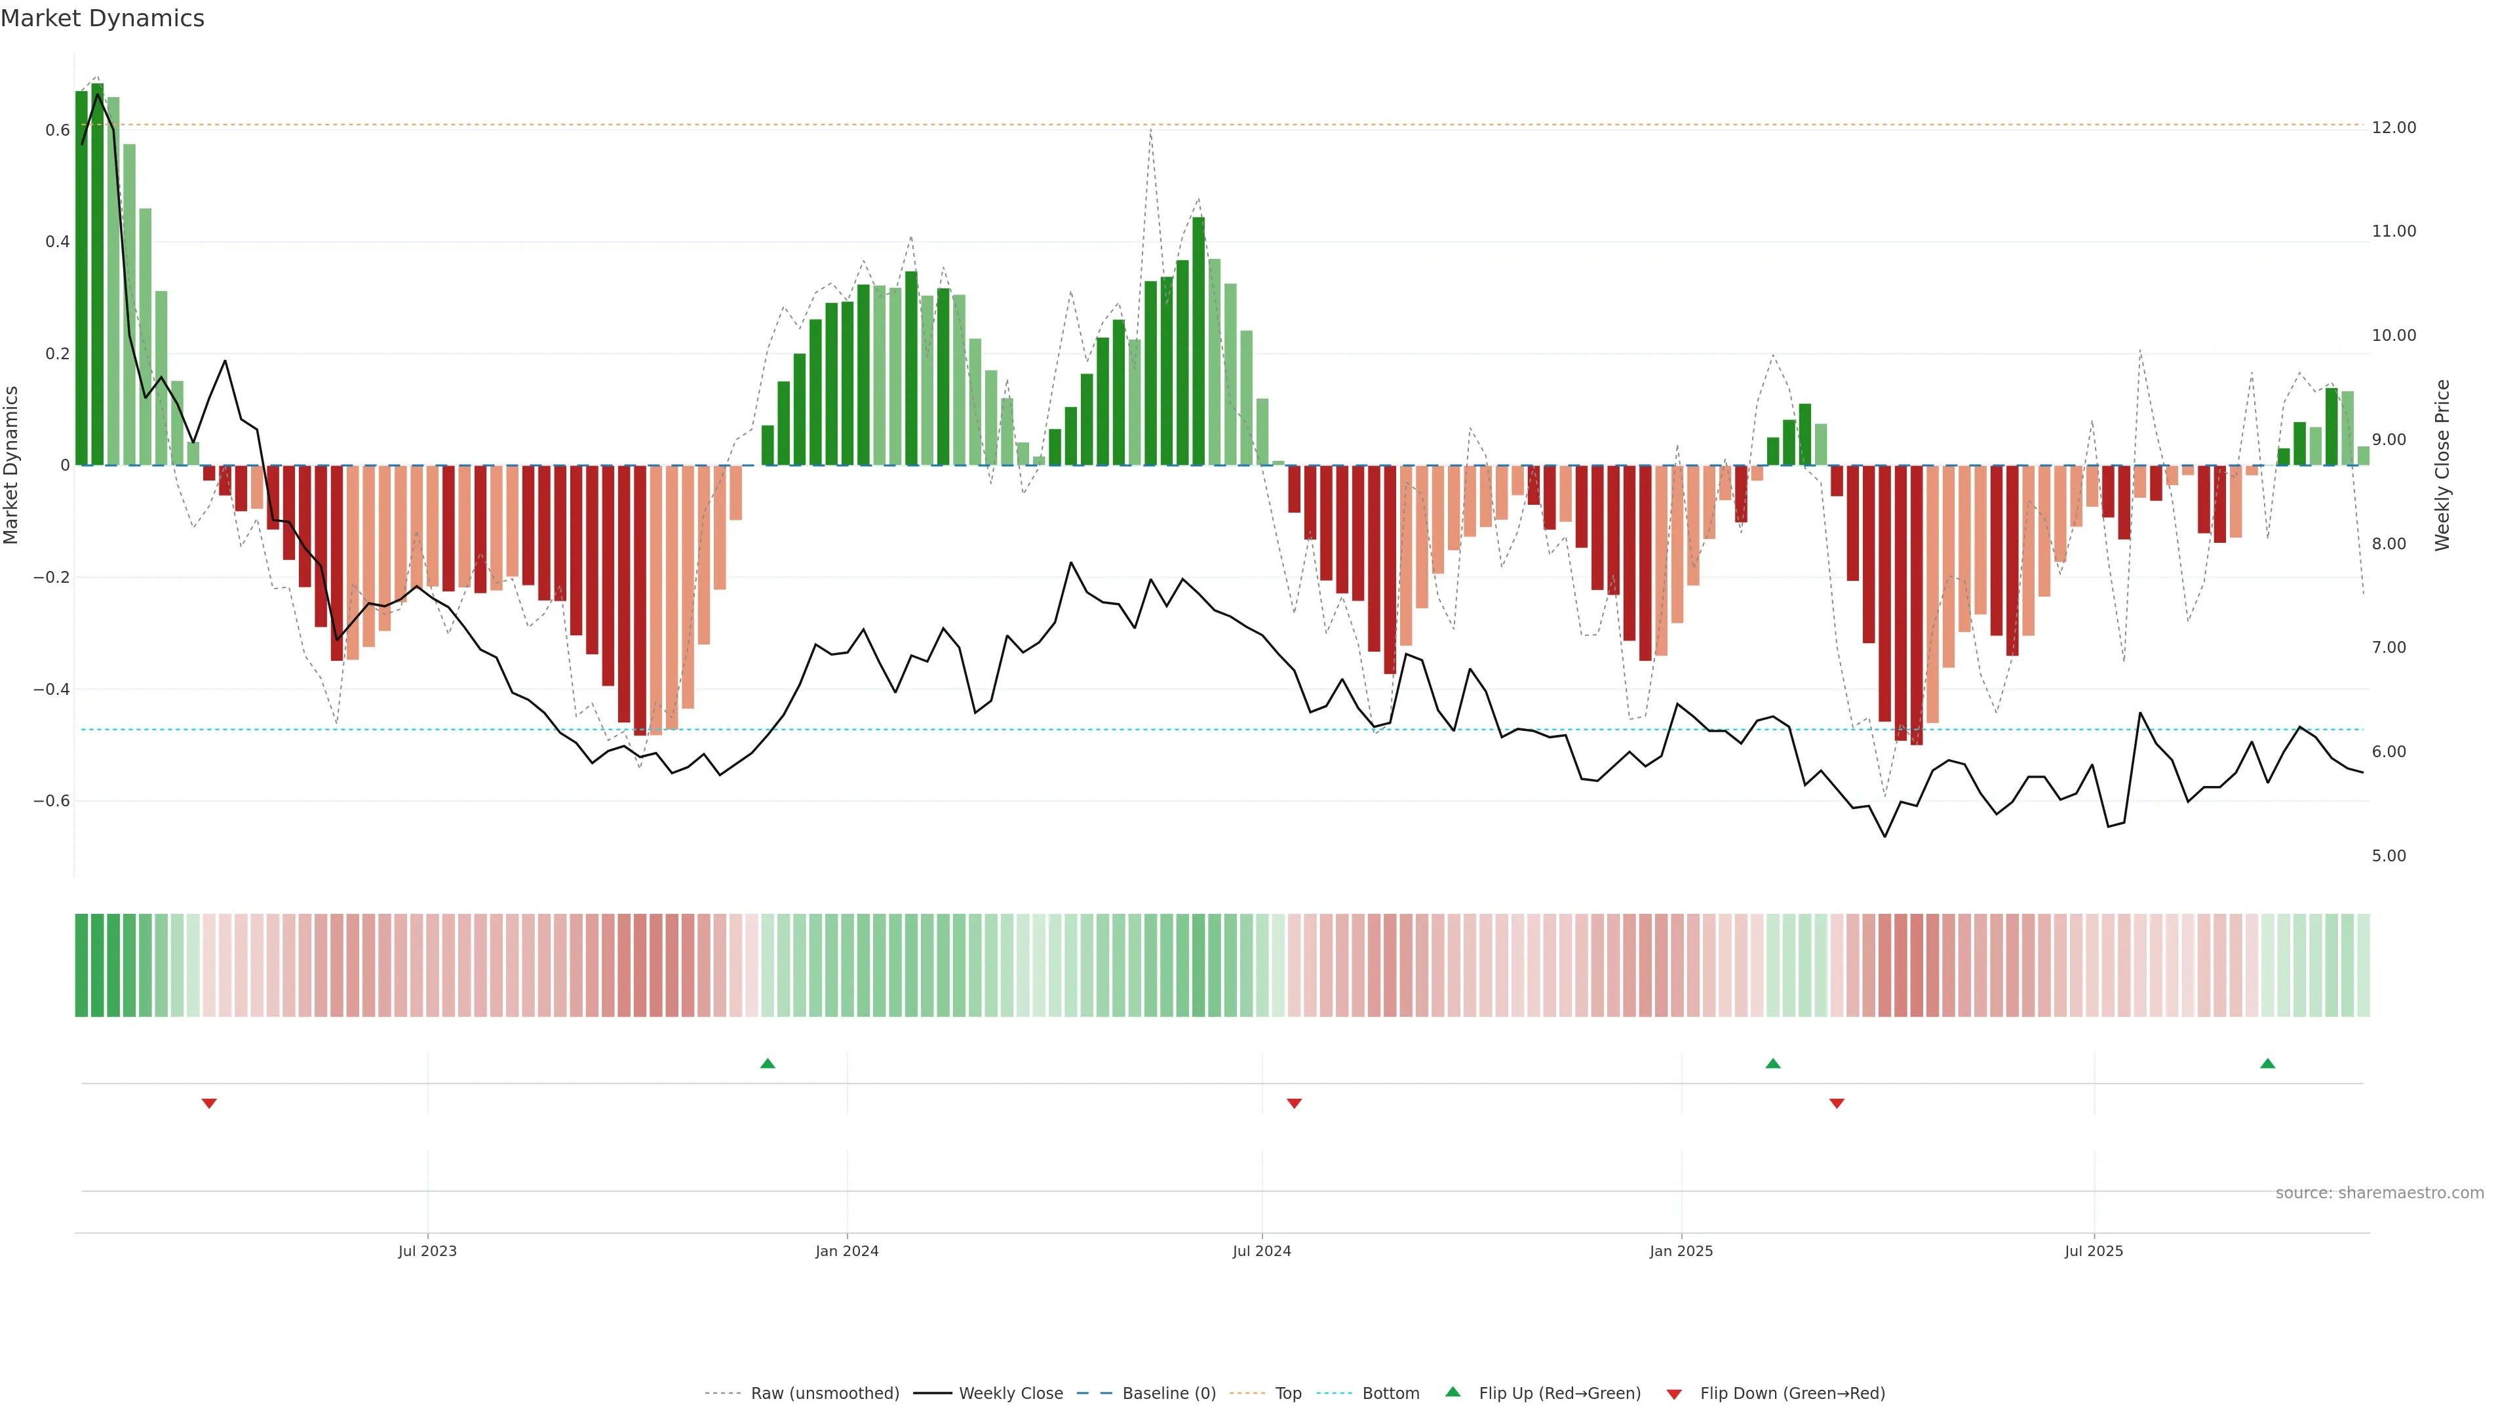Screen dimensions: 2517x1416
Task: Click the Jan 2025 axis label
Action: coord(1681,1251)
